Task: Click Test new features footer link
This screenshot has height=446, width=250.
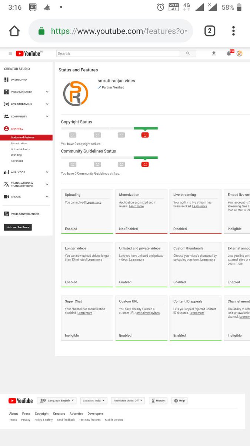Action: click(90, 420)
